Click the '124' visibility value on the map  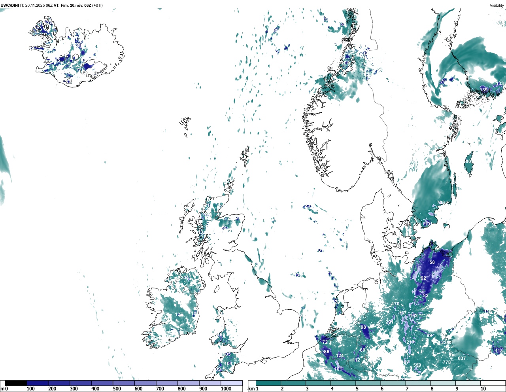pyautogui.click(x=340, y=356)
